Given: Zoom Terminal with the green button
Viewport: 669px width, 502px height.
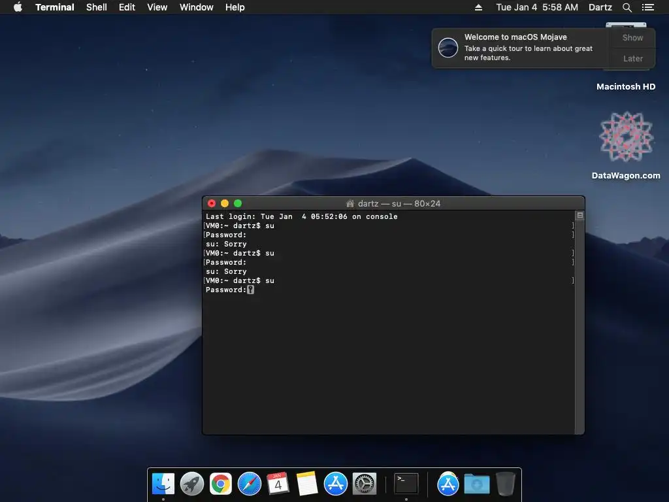Looking at the screenshot, I should [238, 203].
